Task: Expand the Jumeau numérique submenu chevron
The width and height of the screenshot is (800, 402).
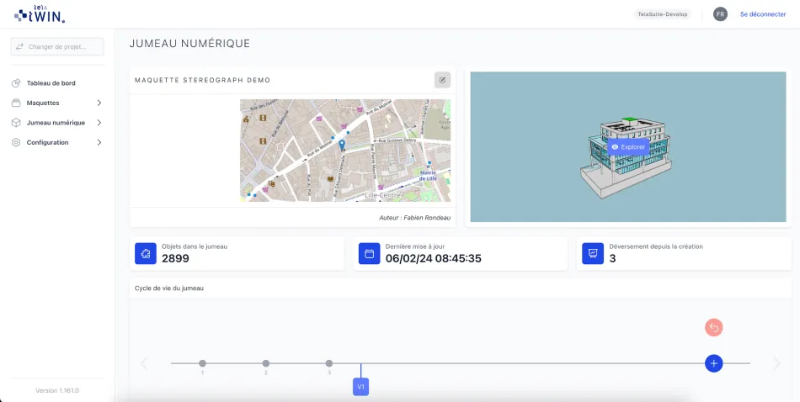Action: (99, 123)
